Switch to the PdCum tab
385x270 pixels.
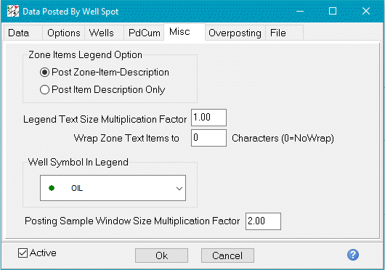click(144, 33)
